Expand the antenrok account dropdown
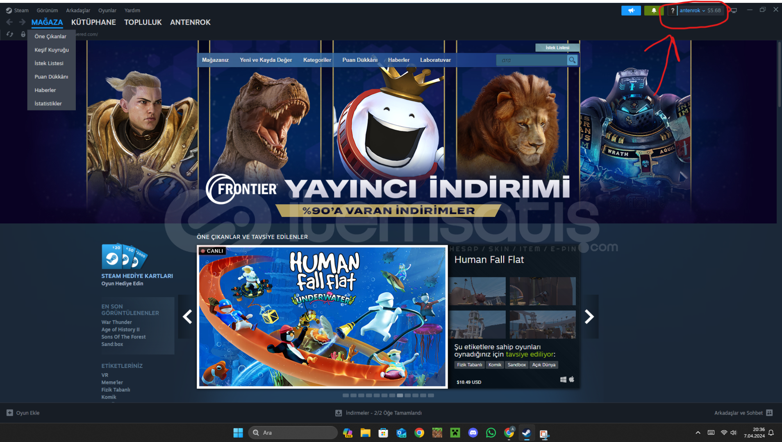This screenshot has height=442, width=782. pyautogui.click(x=692, y=11)
